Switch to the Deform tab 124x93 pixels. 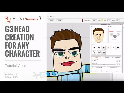pyautogui.click(x=96, y=57)
